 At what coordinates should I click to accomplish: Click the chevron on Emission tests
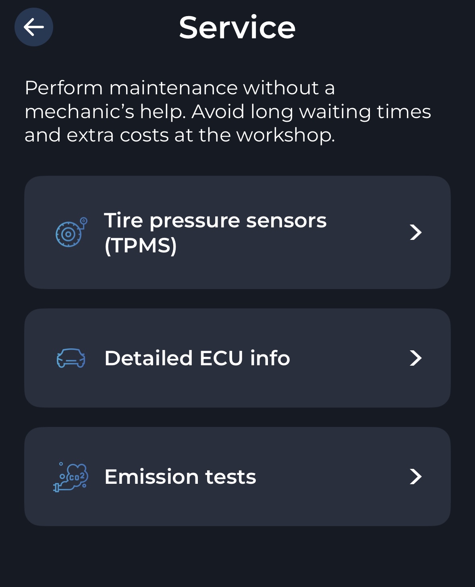[x=415, y=477]
